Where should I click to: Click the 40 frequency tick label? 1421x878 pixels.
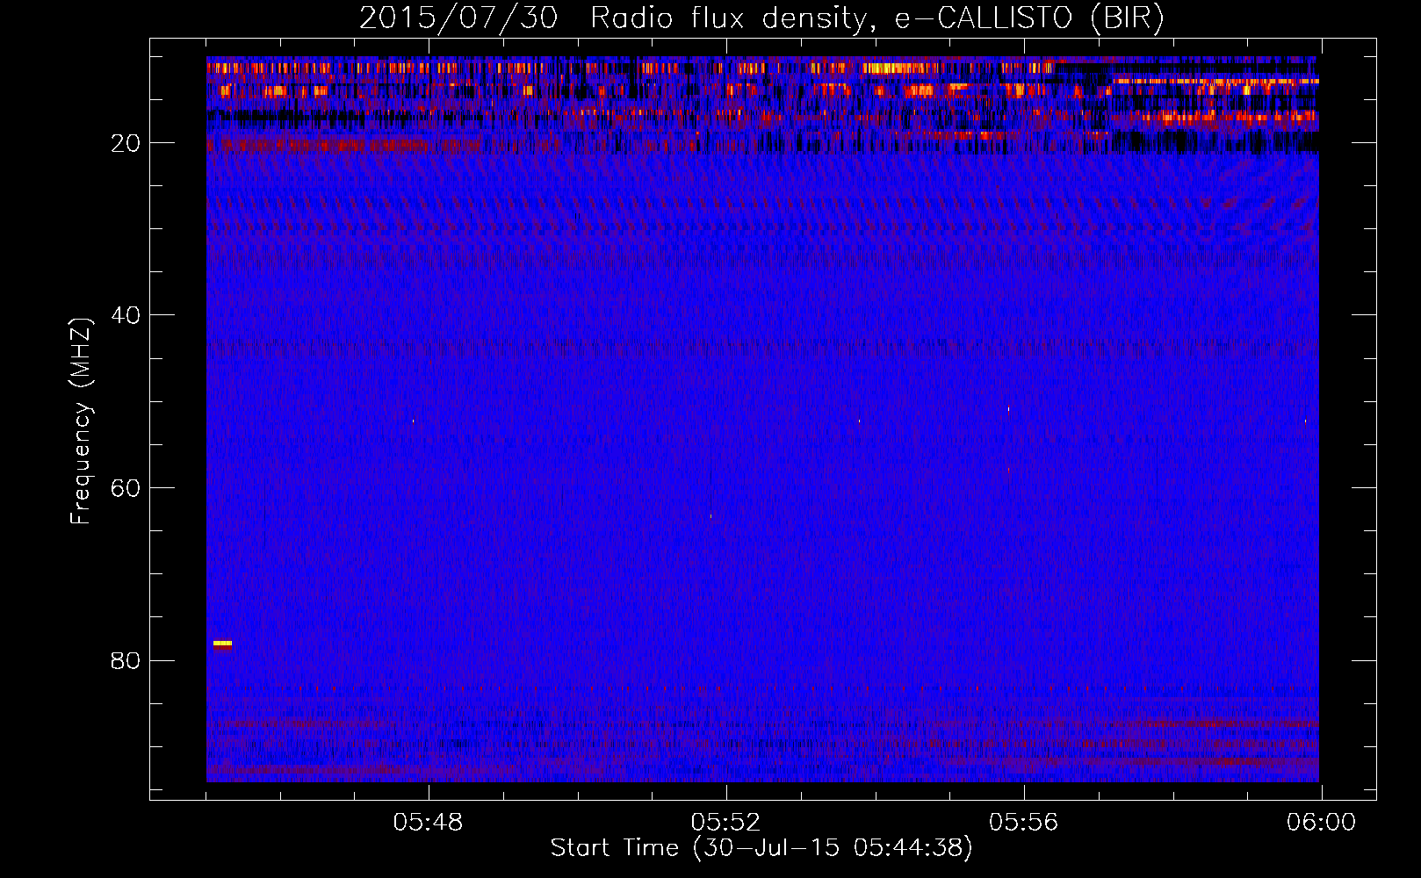(x=126, y=315)
